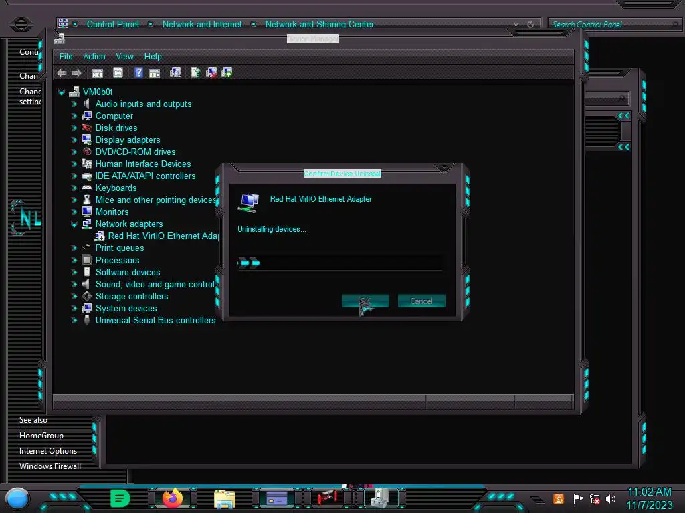Click the Start orb button
This screenshot has height=513, width=685.
click(x=17, y=498)
